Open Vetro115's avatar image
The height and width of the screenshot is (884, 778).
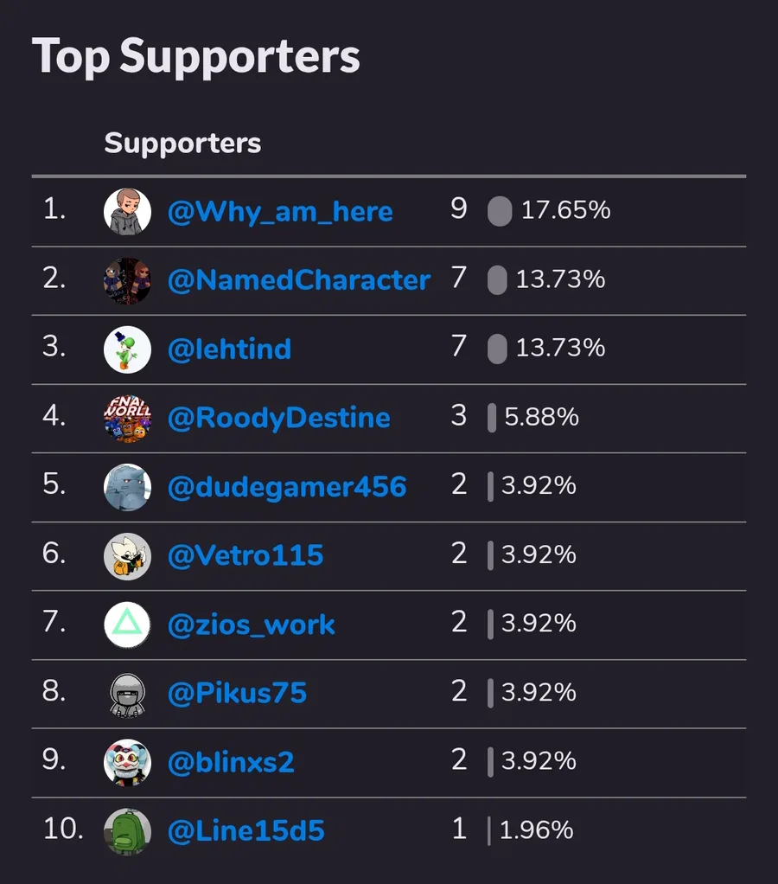point(127,556)
